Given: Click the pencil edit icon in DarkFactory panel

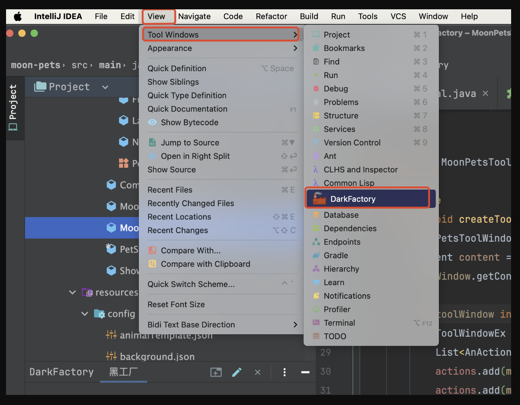Looking at the screenshot, I should (x=237, y=372).
